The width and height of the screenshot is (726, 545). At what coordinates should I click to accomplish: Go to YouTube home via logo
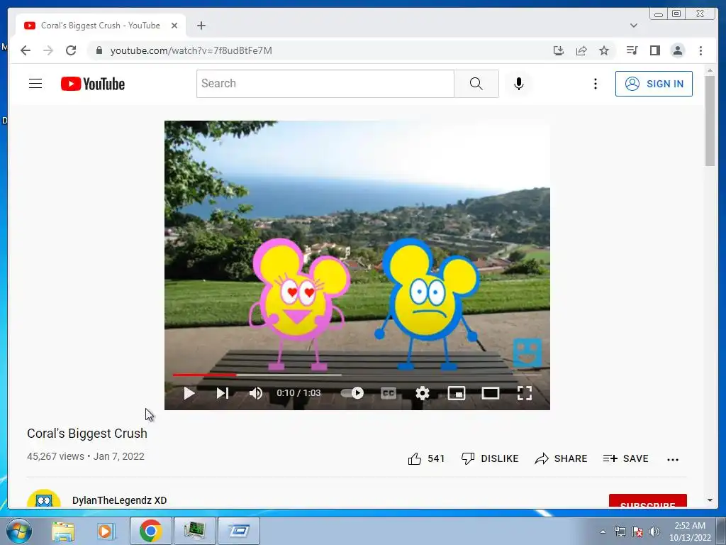pyautogui.click(x=93, y=84)
